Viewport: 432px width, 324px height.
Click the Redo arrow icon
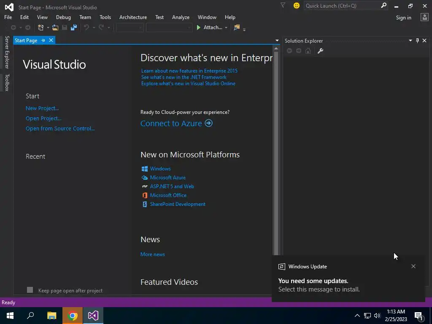pos(101,27)
